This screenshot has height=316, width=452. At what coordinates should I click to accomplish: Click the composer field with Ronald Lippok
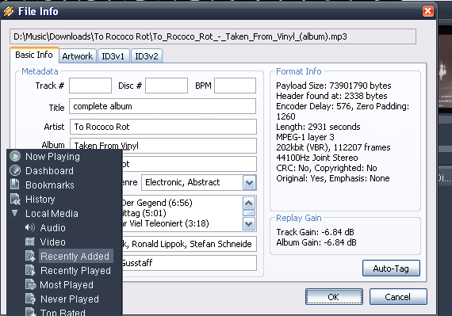click(189, 244)
